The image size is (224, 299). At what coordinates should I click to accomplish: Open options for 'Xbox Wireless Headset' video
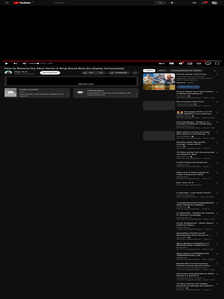[217, 244]
